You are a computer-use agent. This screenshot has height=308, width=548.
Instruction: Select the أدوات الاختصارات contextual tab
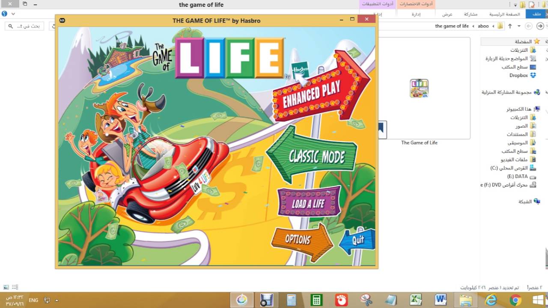coord(416,4)
